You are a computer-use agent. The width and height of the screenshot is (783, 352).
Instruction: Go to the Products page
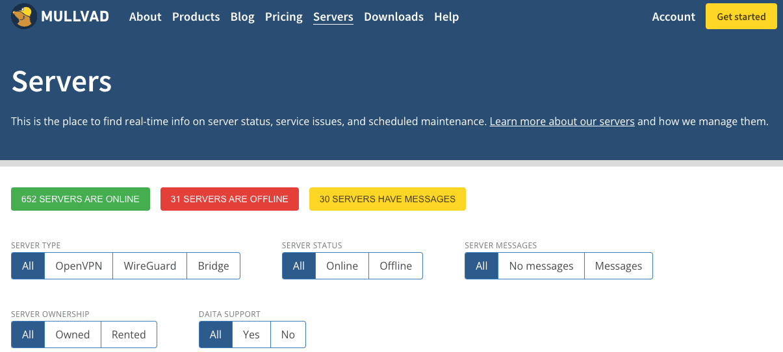pyautogui.click(x=196, y=17)
